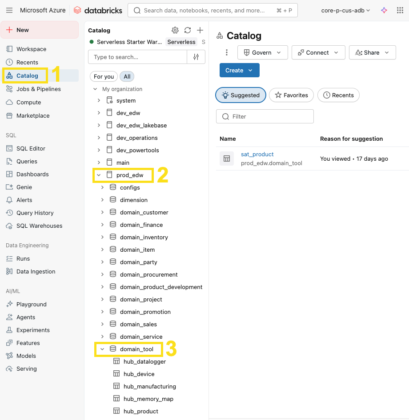The height and width of the screenshot is (420, 409).
Task: Select the hub_product table
Action: pos(141,411)
